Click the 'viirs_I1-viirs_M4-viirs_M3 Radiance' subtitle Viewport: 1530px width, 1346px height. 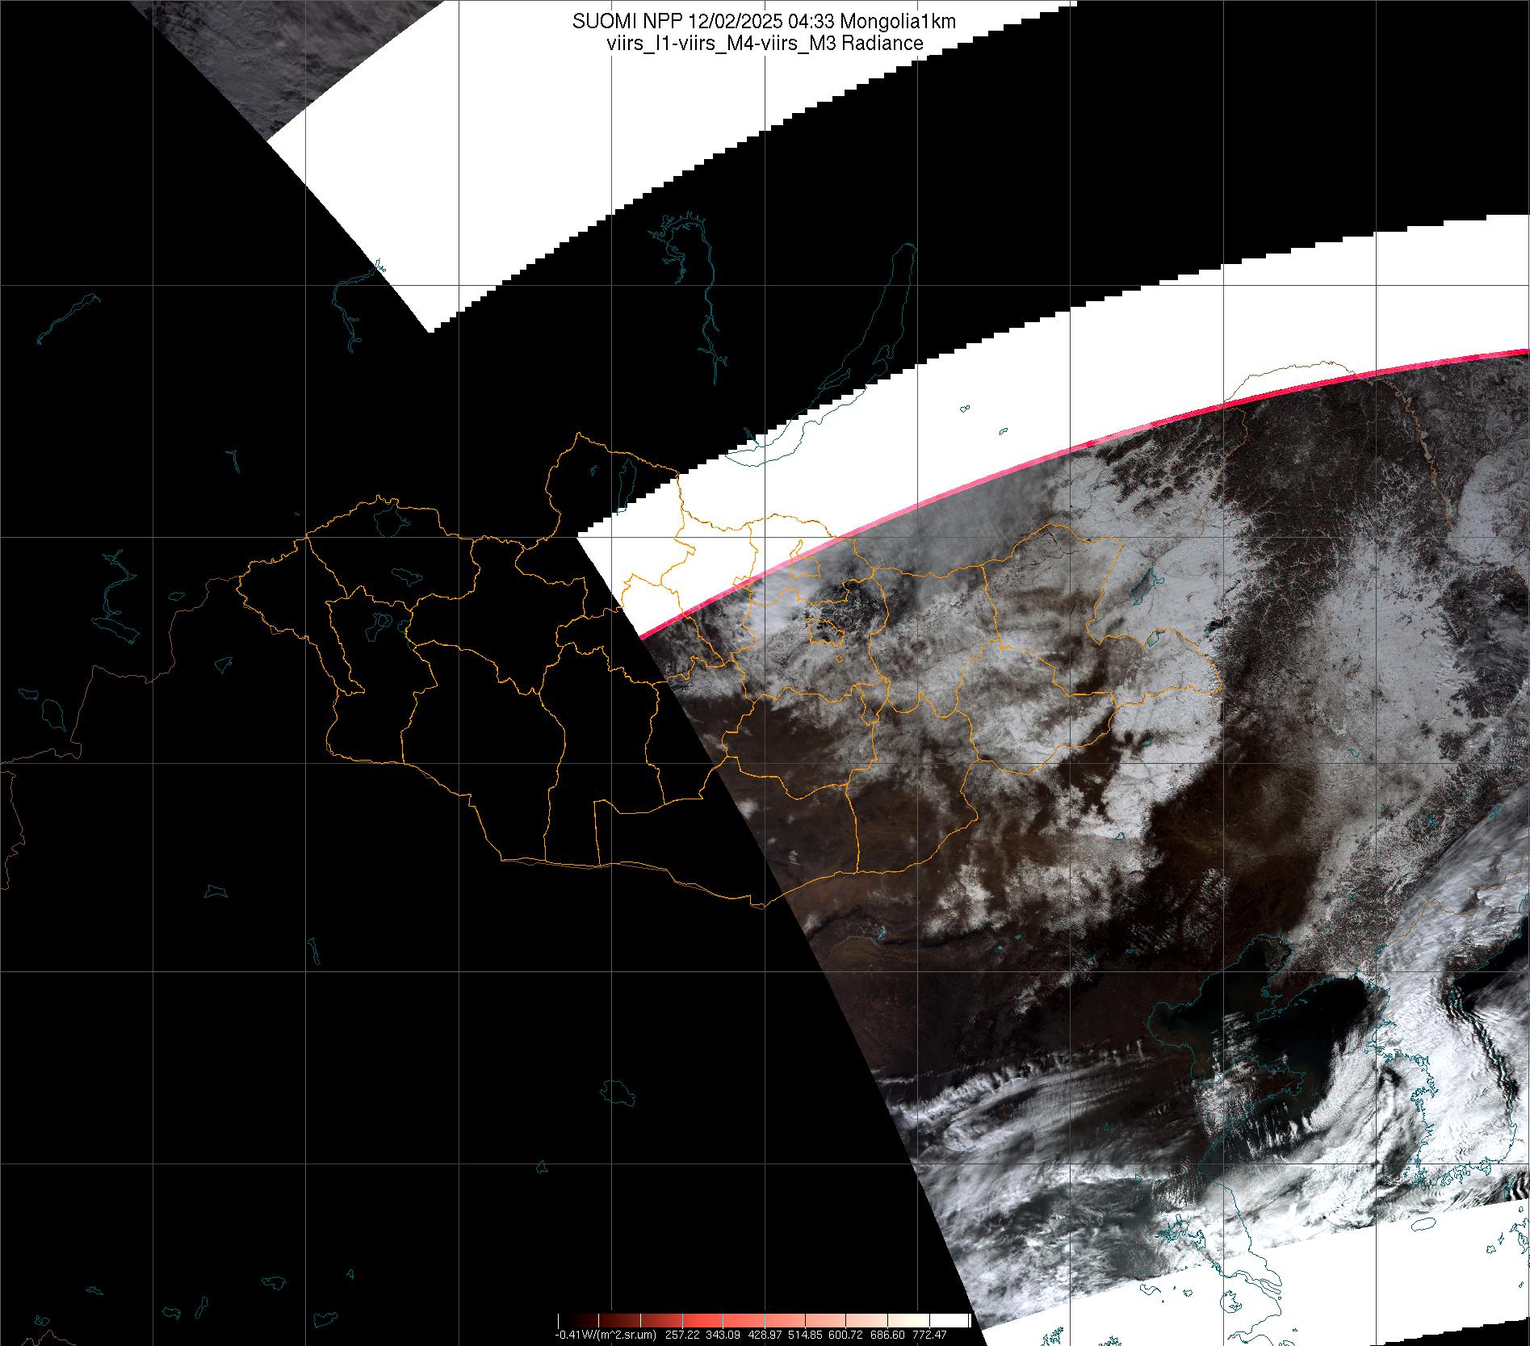pos(764,44)
